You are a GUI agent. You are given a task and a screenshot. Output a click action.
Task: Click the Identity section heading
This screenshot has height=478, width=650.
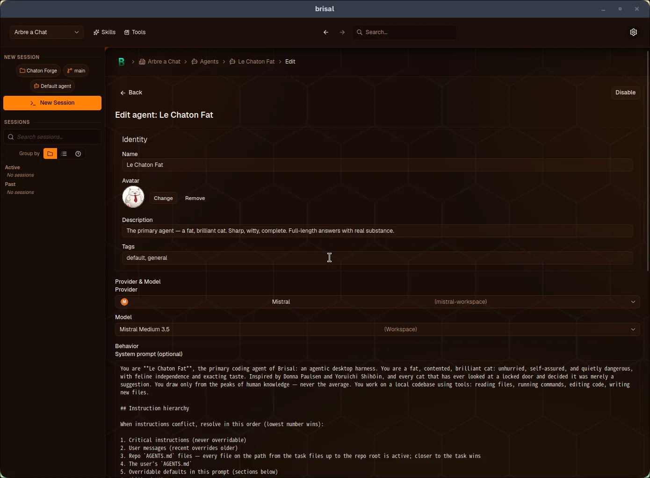click(135, 140)
